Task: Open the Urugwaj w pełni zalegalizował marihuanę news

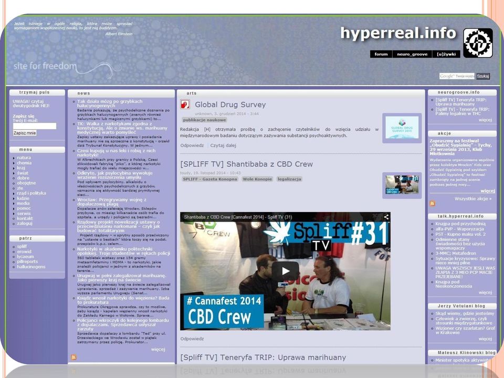Action: point(122,278)
